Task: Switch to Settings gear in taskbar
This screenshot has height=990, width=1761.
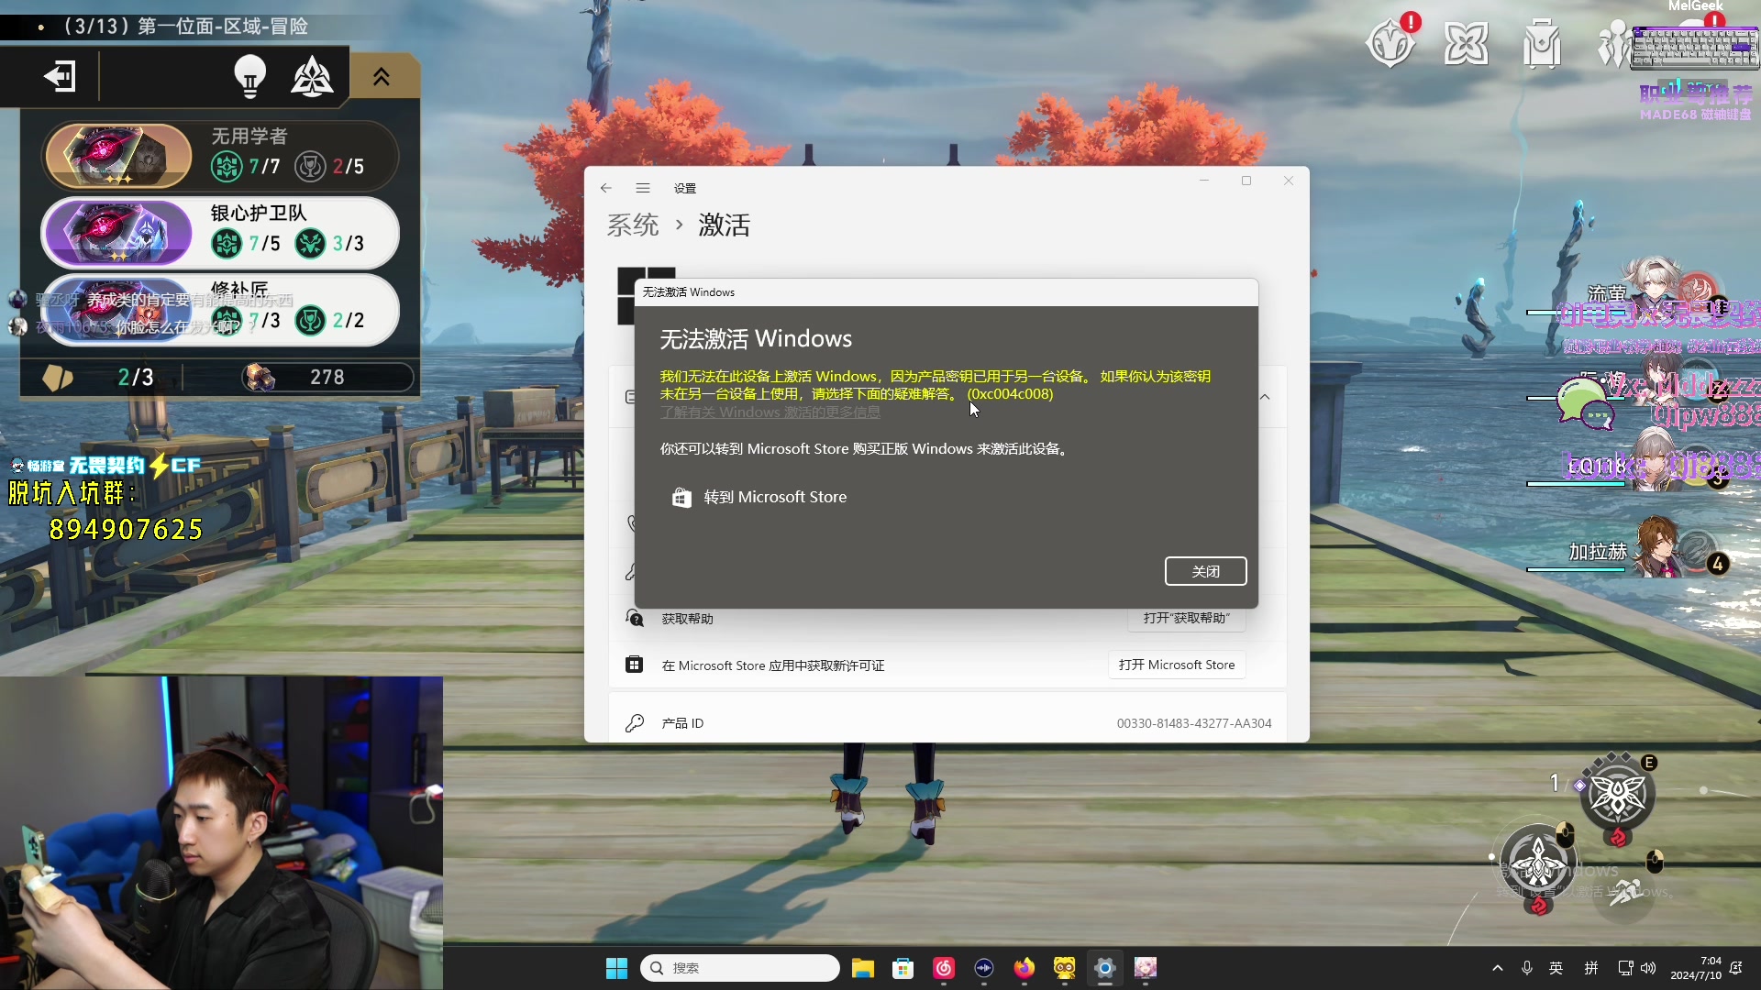Action: (x=1105, y=968)
